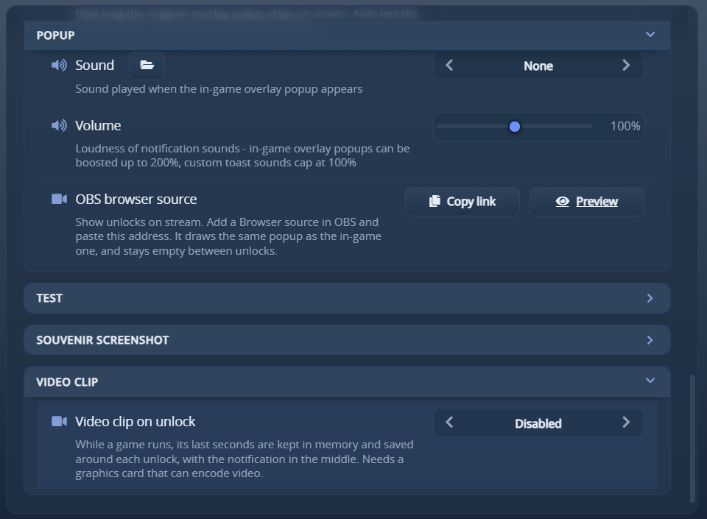
Task: Click the speaker icon next to Volume
Action: click(x=59, y=125)
